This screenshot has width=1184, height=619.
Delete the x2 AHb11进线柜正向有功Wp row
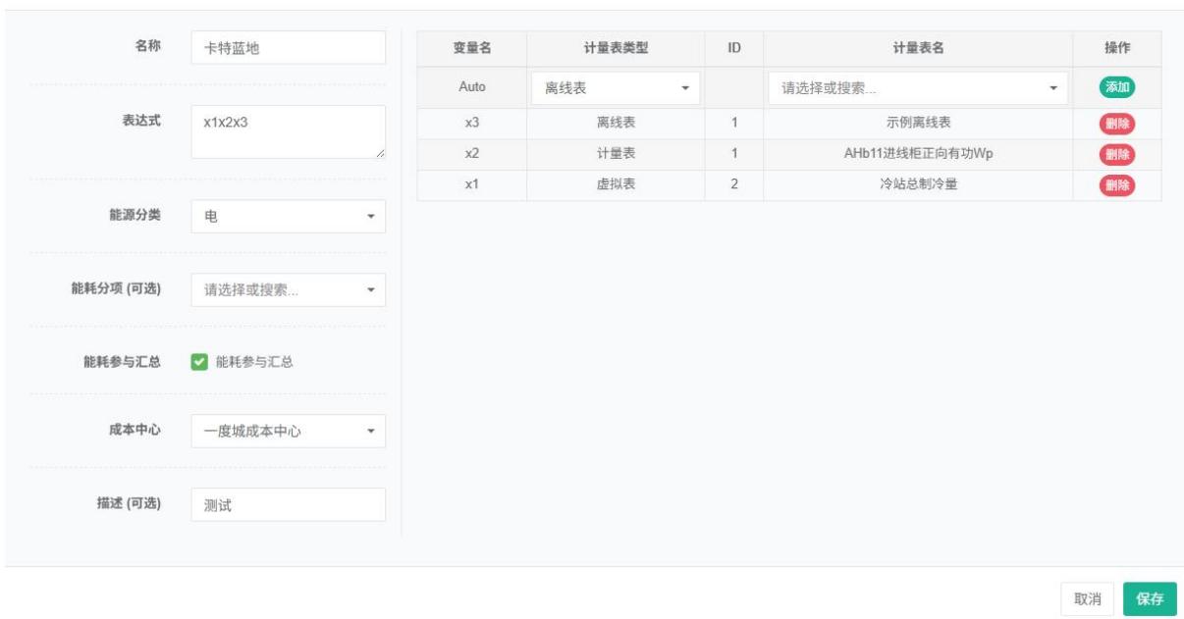(x=1116, y=154)
